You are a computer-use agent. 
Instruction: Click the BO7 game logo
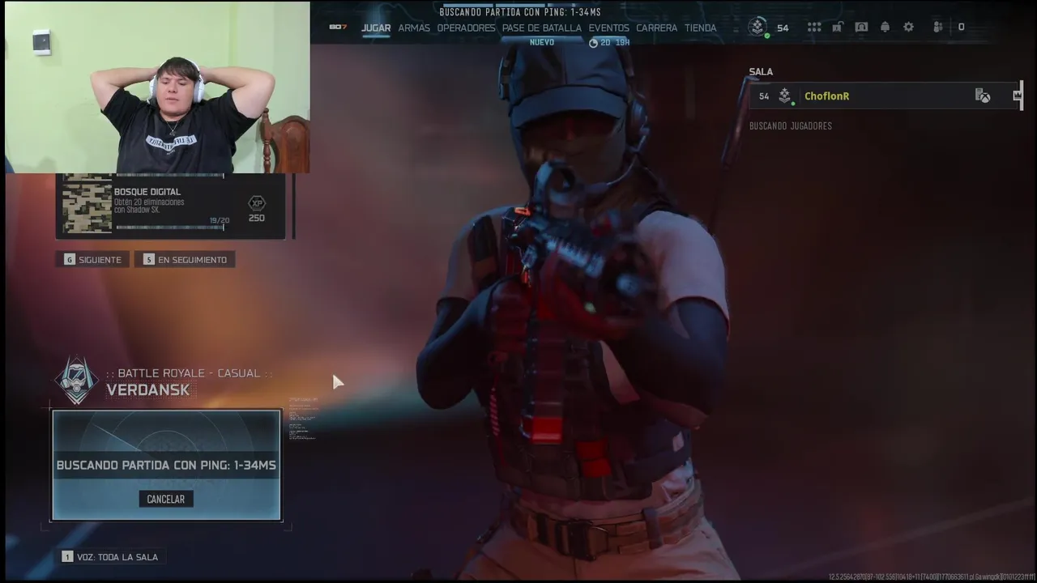[338, 28]
